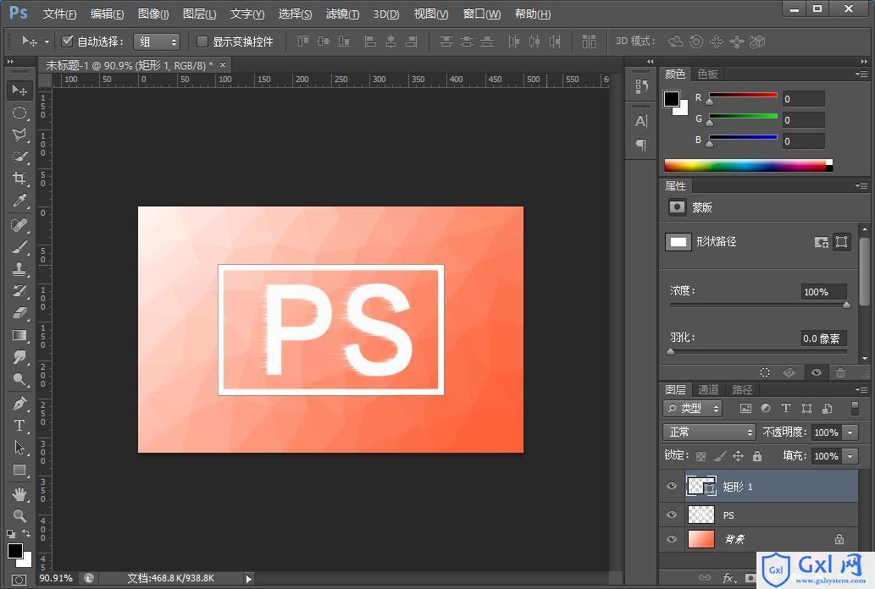875x589 pixels.
Task: Select the Pen tool
Action: tap(19, 404)
